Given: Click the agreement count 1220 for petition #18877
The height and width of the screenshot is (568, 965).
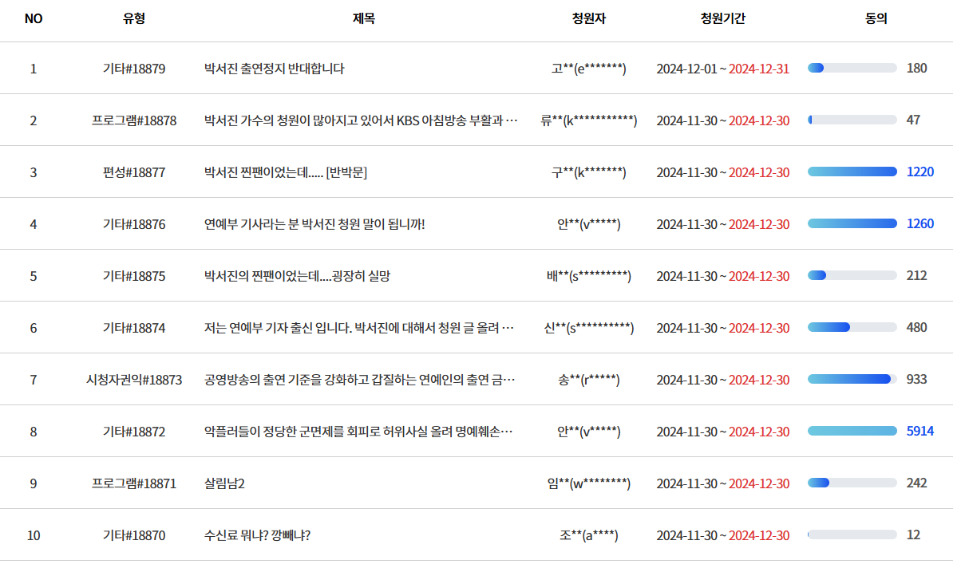Looking at the screenshot, I should 920,172.
